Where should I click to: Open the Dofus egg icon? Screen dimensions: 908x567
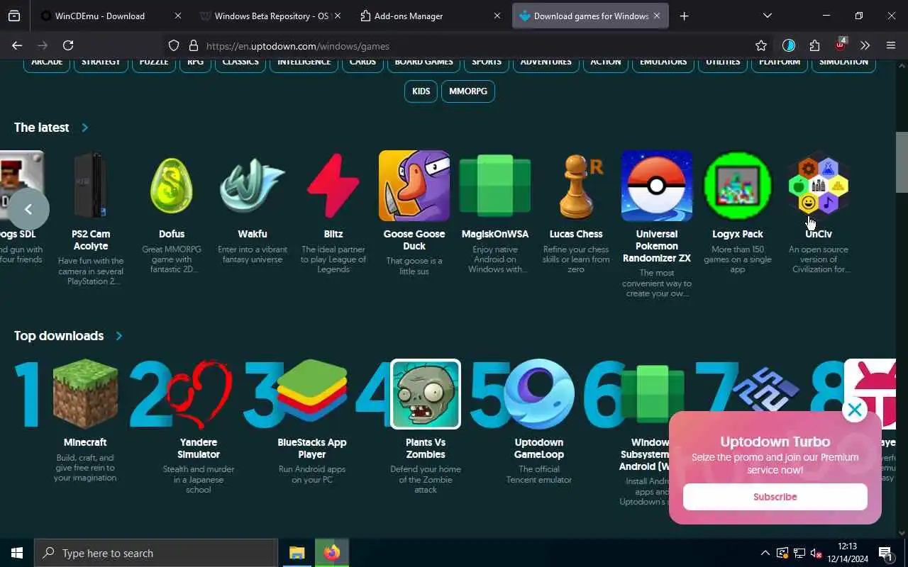tap(172, 186)
